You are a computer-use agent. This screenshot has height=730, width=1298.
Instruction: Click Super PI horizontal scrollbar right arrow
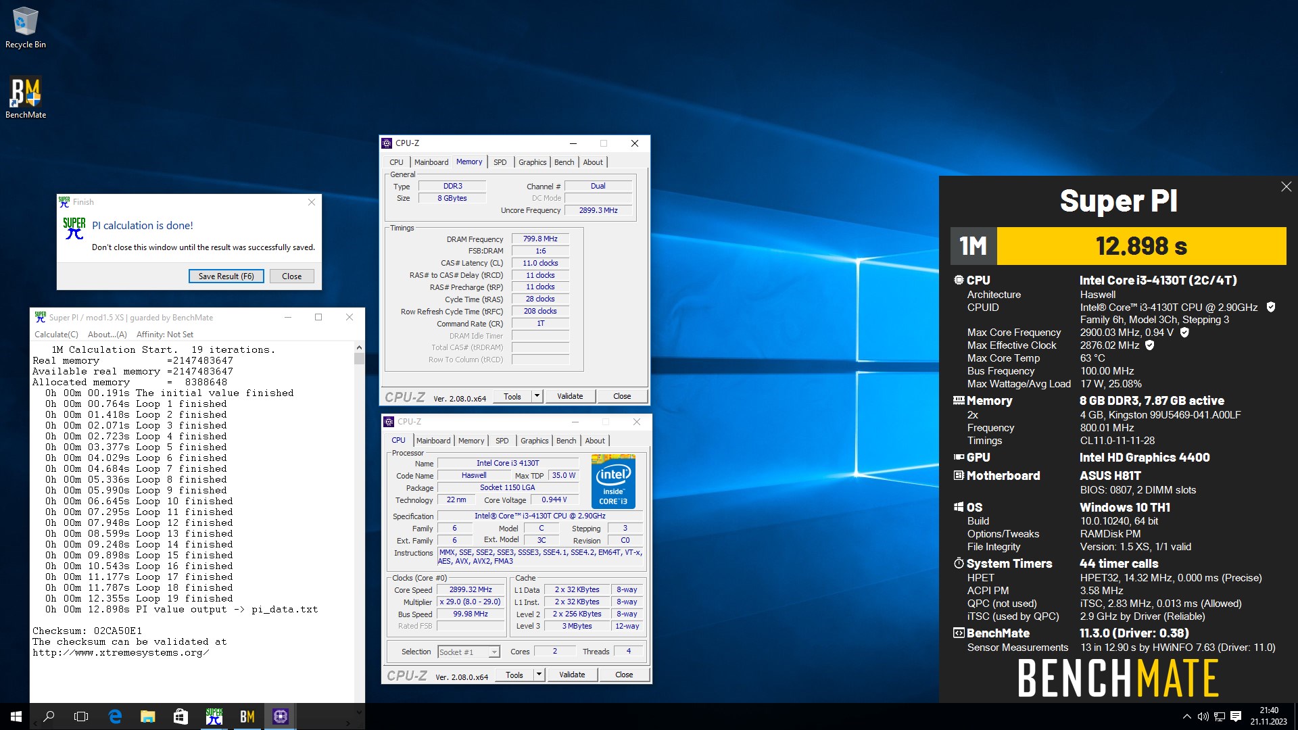[x=348, y=723]
